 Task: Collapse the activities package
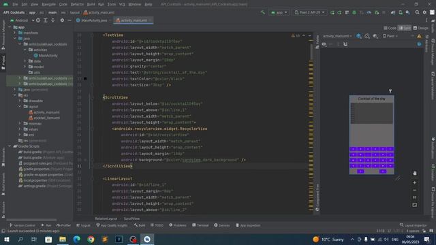pos(25,50)
